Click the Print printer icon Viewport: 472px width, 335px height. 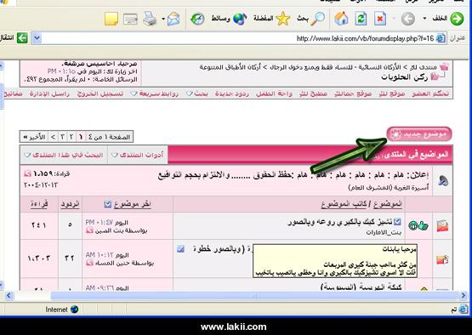pos(150,19)
